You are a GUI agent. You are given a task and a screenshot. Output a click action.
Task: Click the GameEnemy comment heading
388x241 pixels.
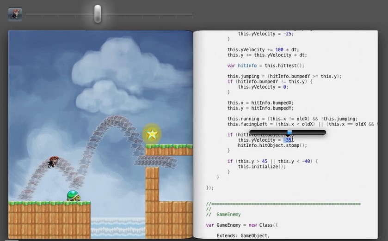(x=228, y=215)
